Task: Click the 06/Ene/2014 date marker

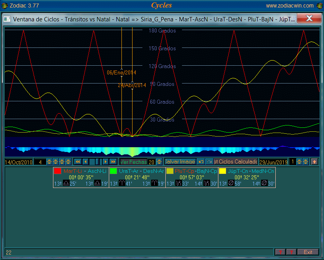Action: point(121,72)
